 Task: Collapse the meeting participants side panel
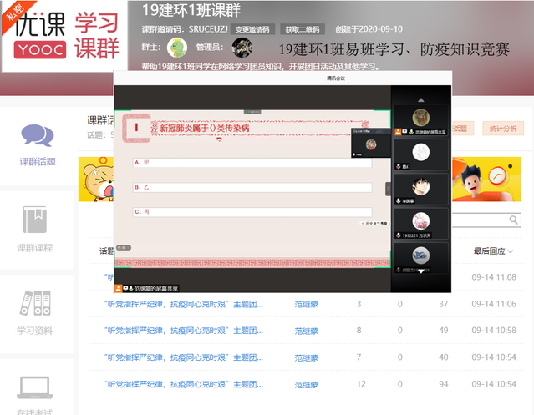[x=388, y=190]
